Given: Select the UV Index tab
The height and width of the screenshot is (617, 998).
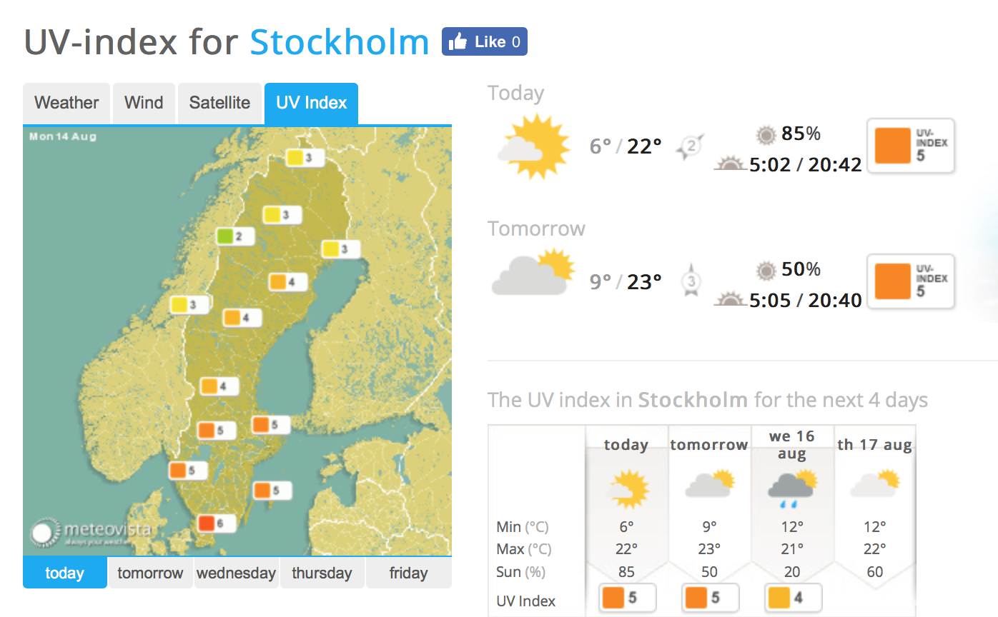Looking at the screenshot, I should 311,103.
